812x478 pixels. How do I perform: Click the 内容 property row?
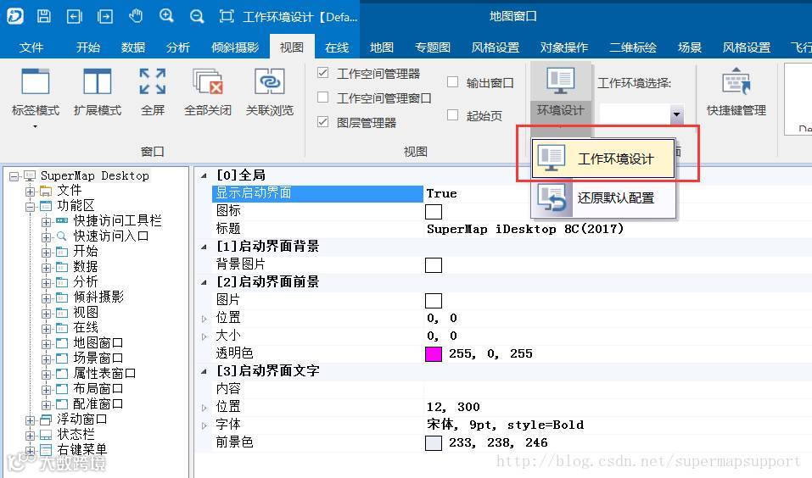click(x=512, y=389)
